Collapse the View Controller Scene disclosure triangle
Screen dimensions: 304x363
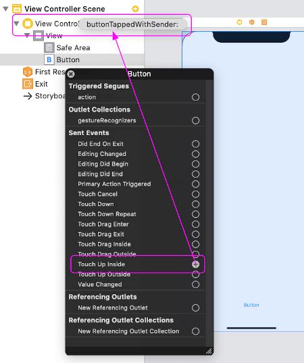click(5, 9)
